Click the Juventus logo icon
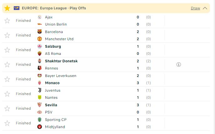The height and width of the screenshot is (134, 215). tap(39, 90)
